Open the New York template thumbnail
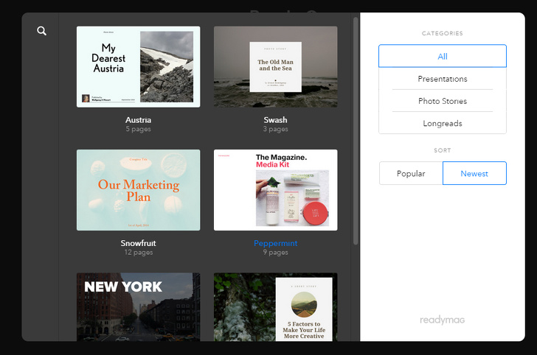The width and height of the screenshot is (537, 355). pyautogui.click(x=138, y=306)
